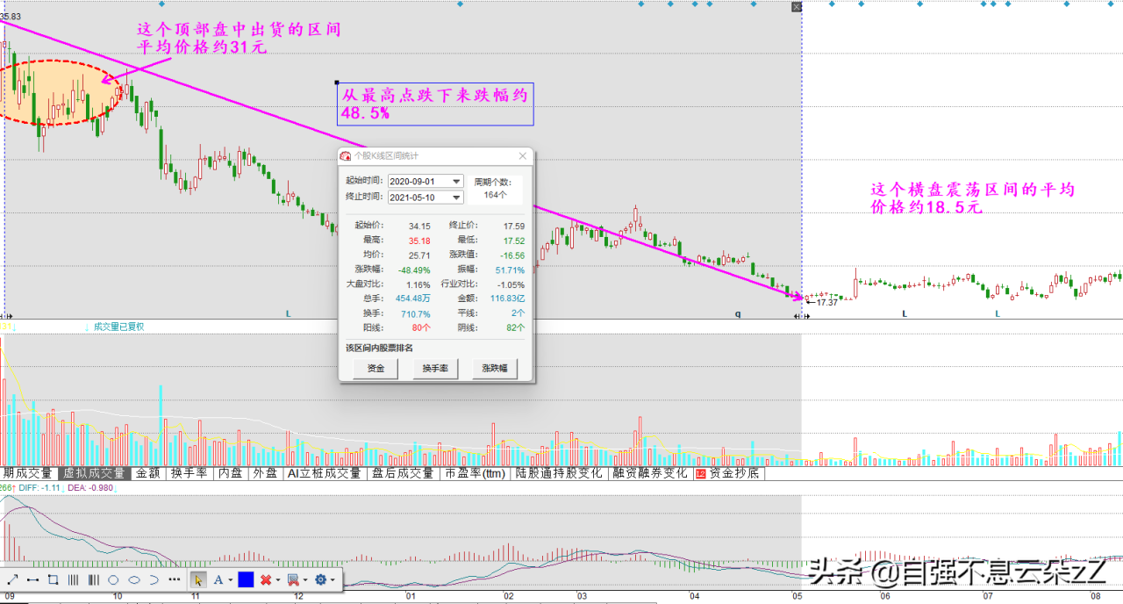Open more drawing tools via ellipsis
The height and width of the screenshot is (604, 1123).
click(x=174, y=579)
